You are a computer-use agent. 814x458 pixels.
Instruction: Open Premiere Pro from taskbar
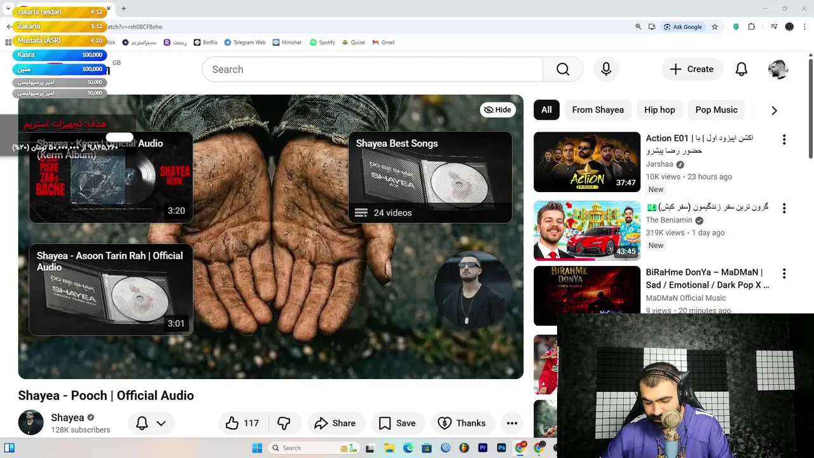click(483, 448)
